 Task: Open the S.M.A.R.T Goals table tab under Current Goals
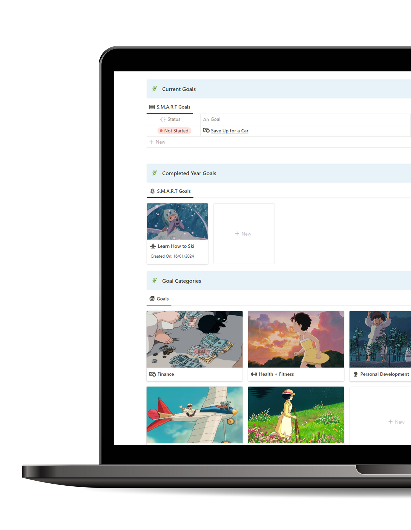point(170,107)
